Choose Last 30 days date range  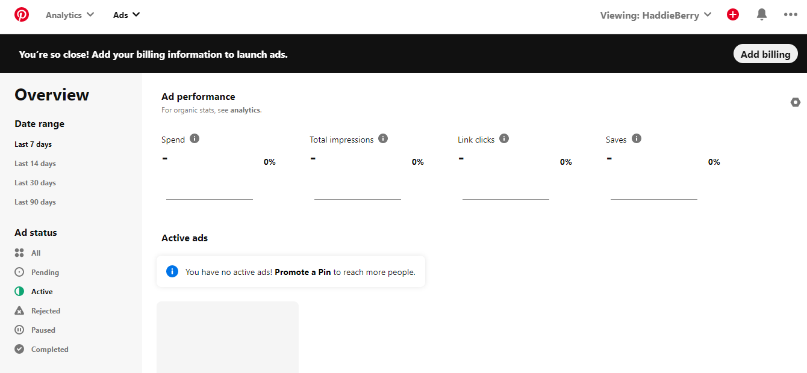point(35,183)
